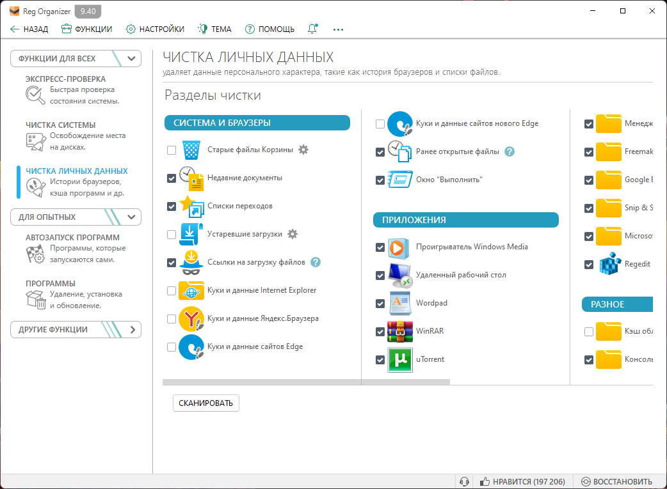Click the Wordpad icon
Image resolution: width=667 pixels, height=489 pixels.
(x=400, y=304)
